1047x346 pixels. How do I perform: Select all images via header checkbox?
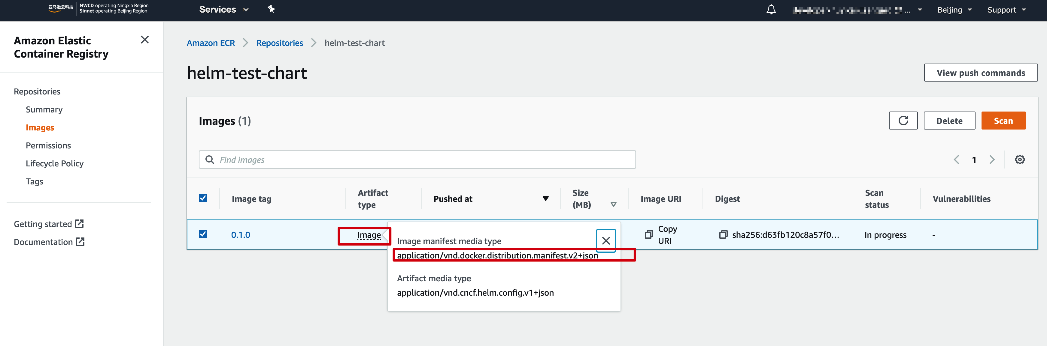(x=203, y=198)
